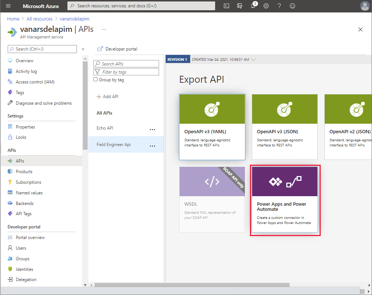Image resolution: width=372 pixels, height=295 pixels.
Task: Open the notifications bell
Action: coord(253,5)
